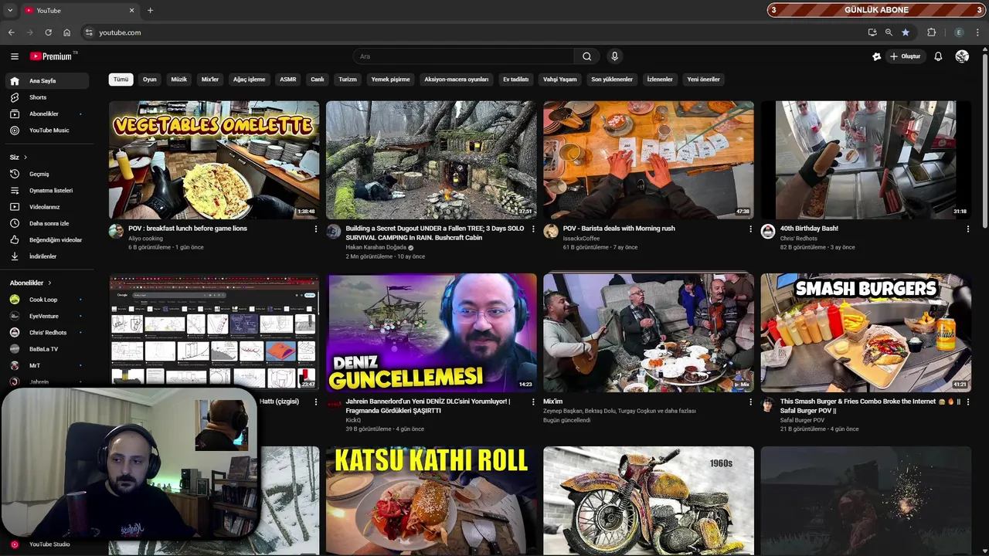Open more options for Secret Dugout video

[532, 229]
